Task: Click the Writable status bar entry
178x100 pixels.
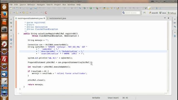Action: coord(96,98)
